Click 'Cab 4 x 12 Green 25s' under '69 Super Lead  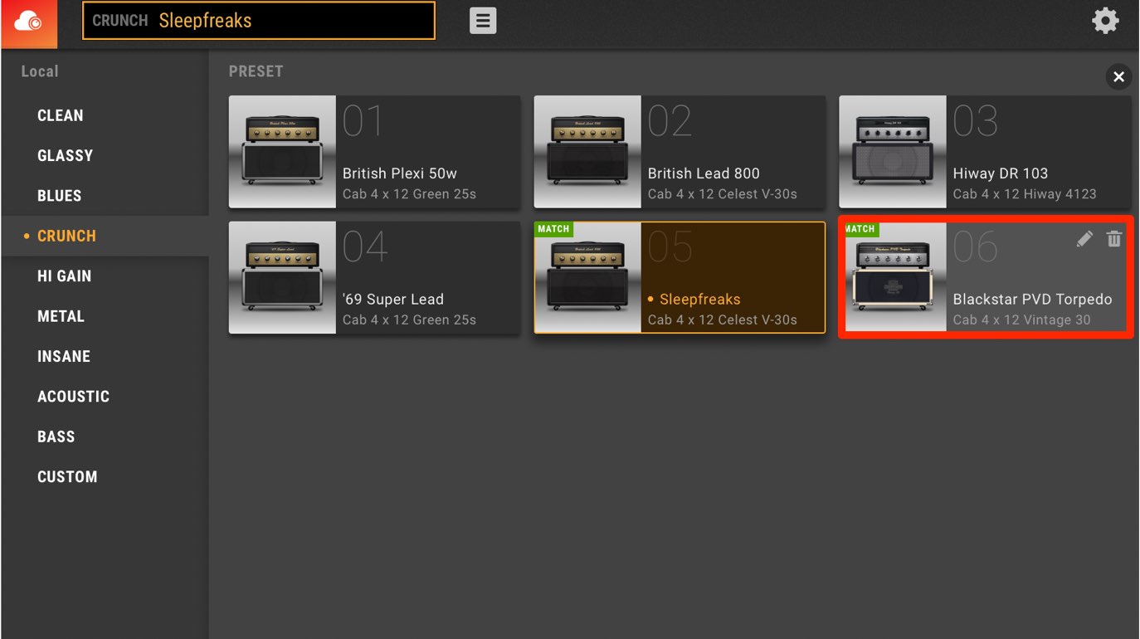(x=410, y=319)
